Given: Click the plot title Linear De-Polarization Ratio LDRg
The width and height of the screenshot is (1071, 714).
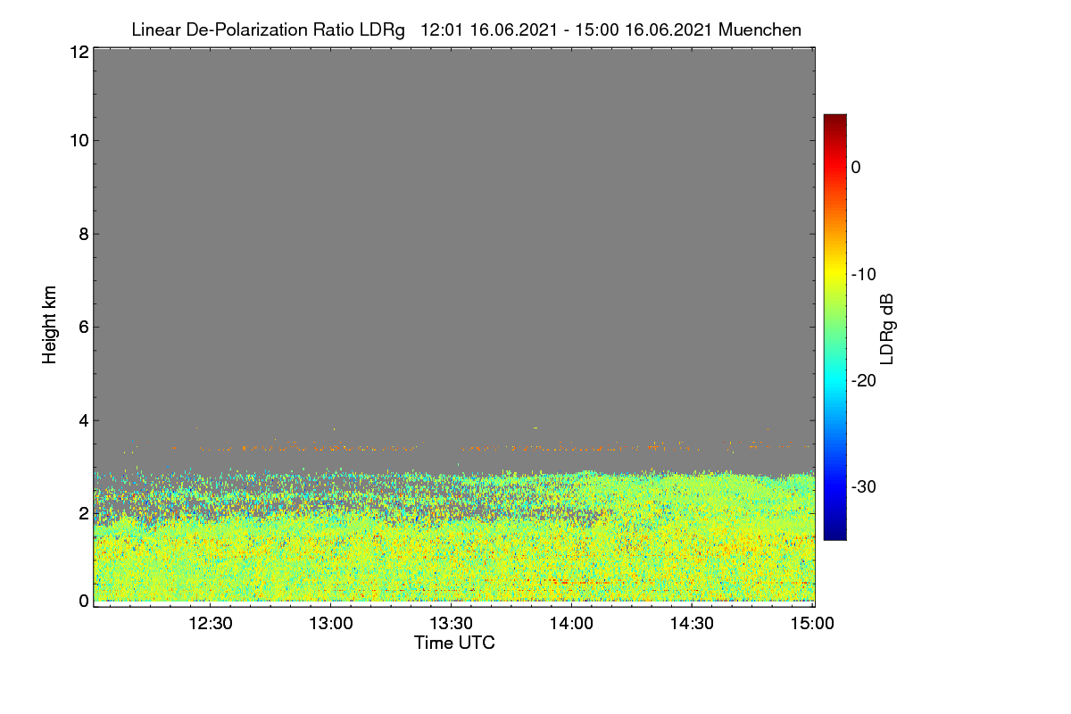Looking at the screenshot, I should tap(268, 30).
